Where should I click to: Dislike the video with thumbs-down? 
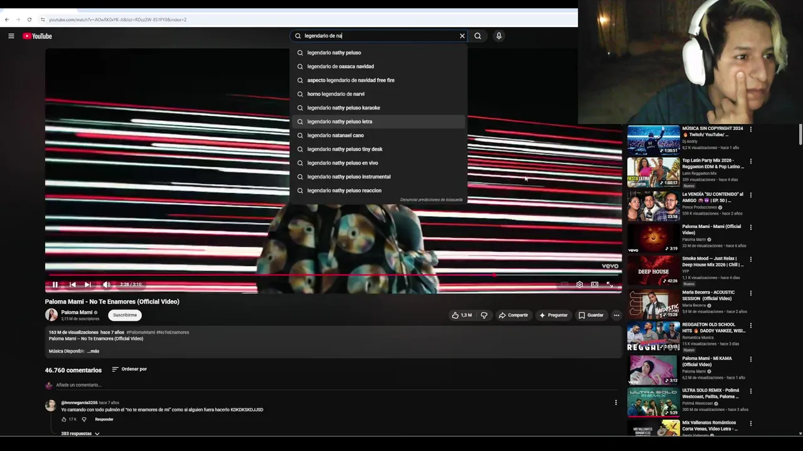[x=484, y=315]
